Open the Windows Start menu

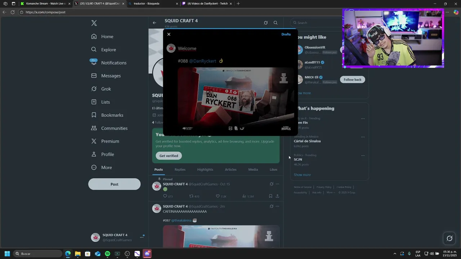click(x=7, y=254)
